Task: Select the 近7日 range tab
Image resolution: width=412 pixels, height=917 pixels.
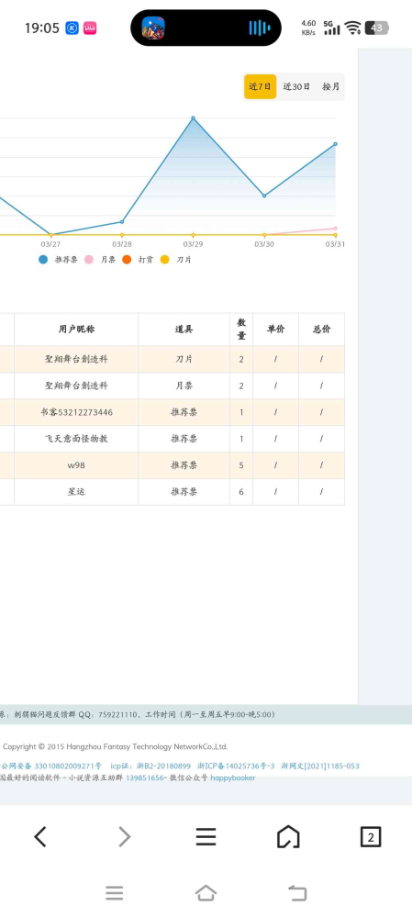Action: 260,86
